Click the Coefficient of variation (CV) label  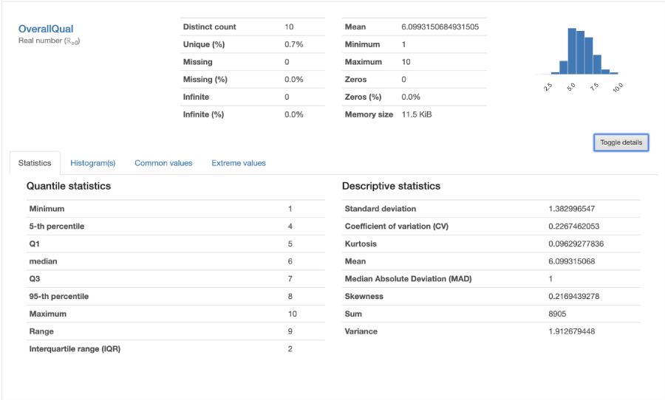click(397, 227)
